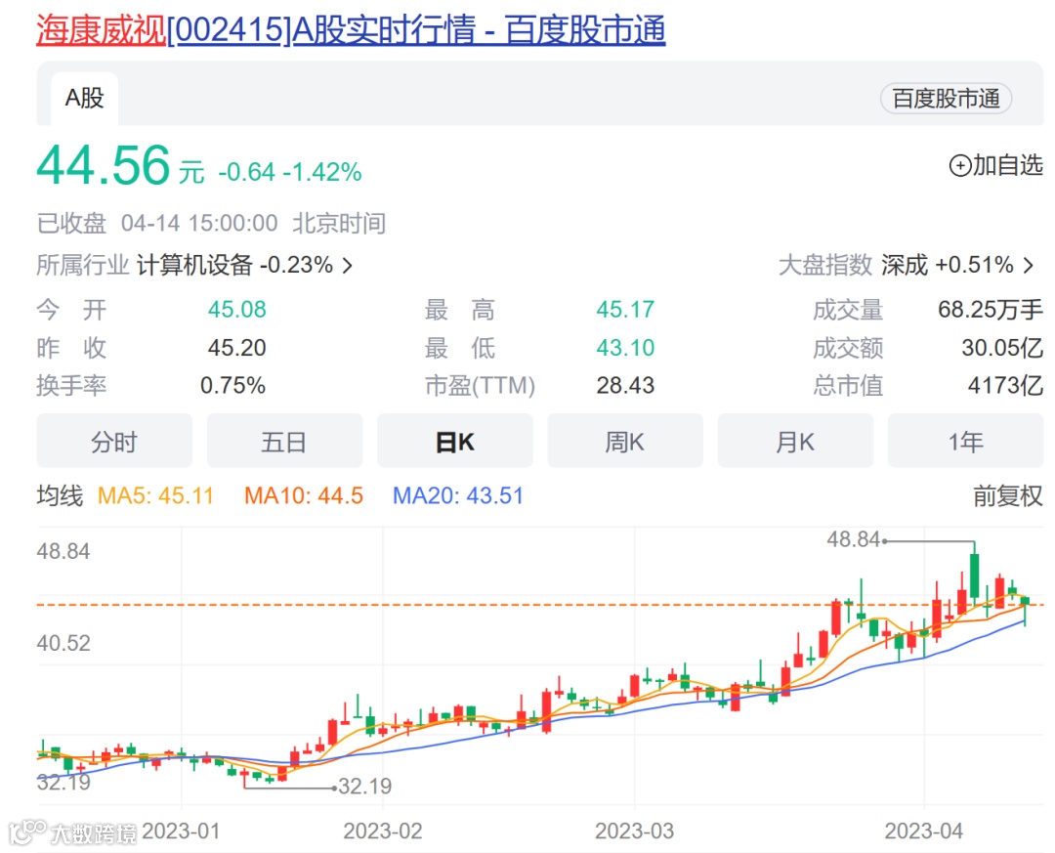Screen dimensions: 1055x853
Task: Click the 成交额 value 30.05亿
Action: coord(1002,348)
